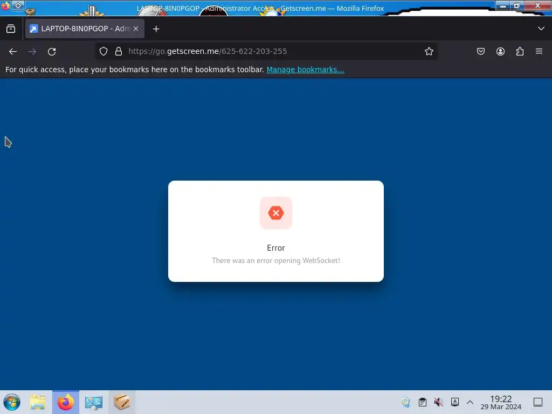Open Save to Pocket button
The height and width of the screenshot is (414, 552).
point(480,51)
